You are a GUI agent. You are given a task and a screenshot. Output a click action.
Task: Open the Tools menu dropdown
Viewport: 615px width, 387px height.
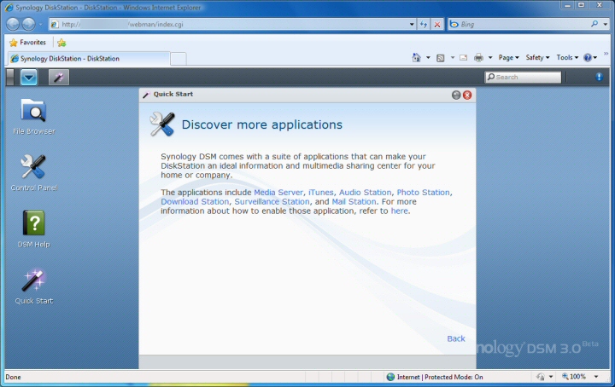point(567,57)
